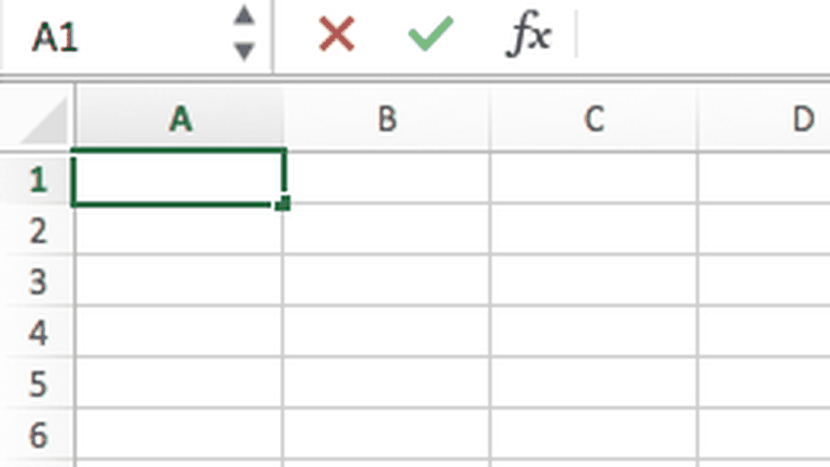
Task: Select row 2 header
Action: [38, 230]
